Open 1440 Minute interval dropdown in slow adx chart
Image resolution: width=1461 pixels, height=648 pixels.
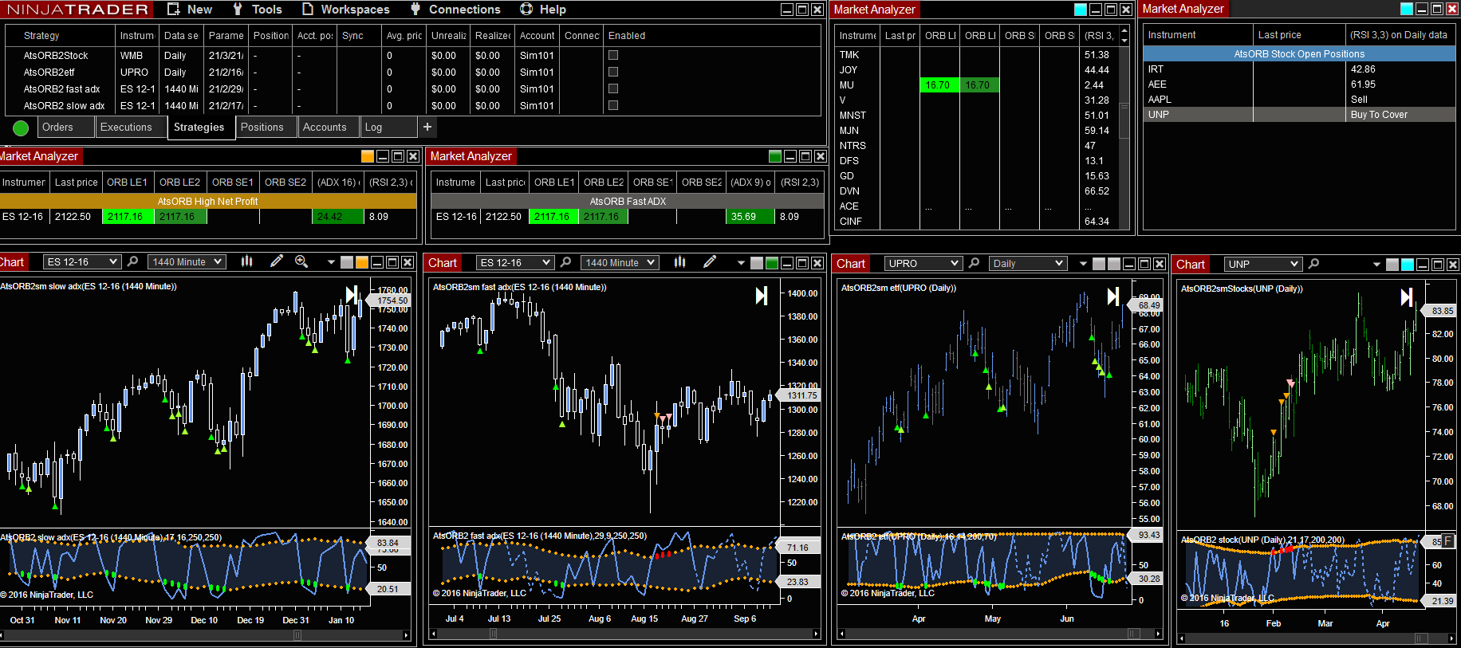187,261
